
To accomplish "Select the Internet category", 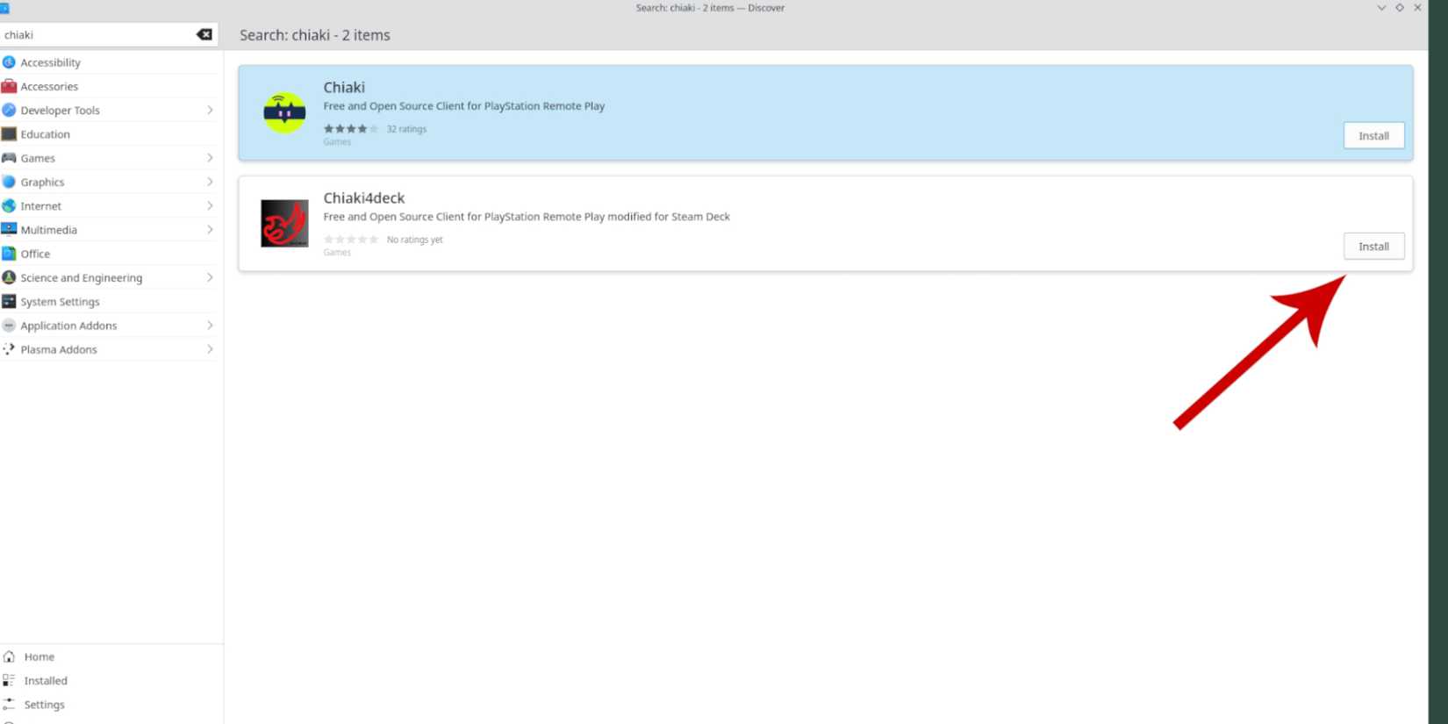I will coord(41,206).
